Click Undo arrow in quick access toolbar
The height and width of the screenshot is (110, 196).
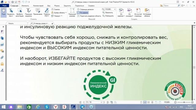[x=23, y=2]
